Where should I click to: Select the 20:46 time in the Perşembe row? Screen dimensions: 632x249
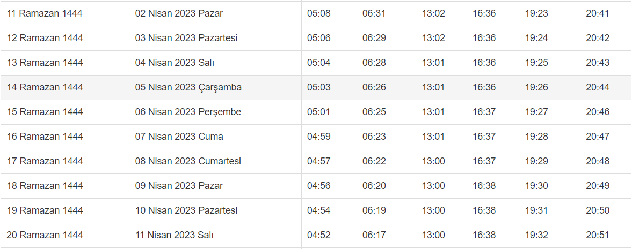(x=598, y=112)
